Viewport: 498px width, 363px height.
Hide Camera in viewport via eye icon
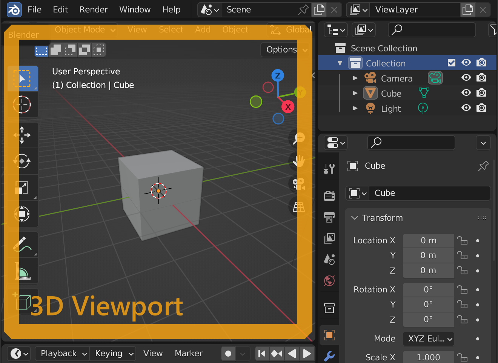pyautogui.click(x=466, y=78)
